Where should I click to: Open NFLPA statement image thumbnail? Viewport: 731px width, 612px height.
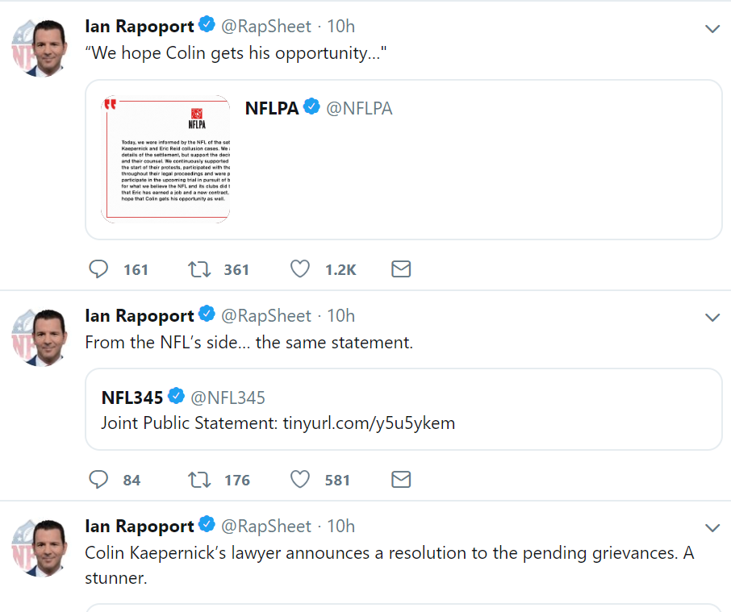(165, 159)
